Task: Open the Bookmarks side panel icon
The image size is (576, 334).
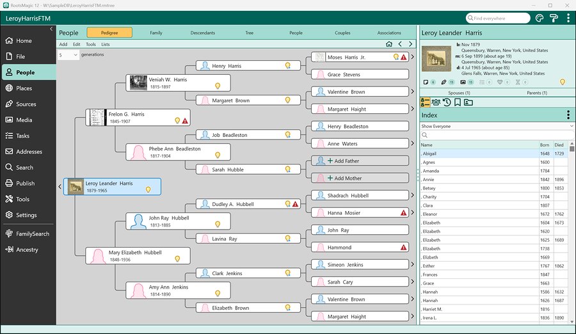Action: [458, 102]
